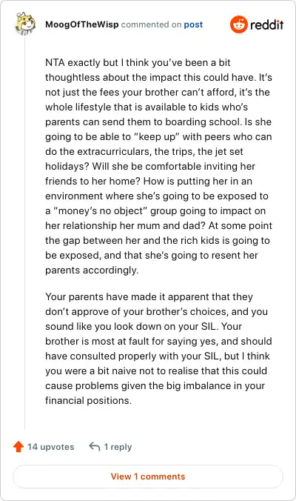The image size is (296, 501).
Task: Click the phrase "jet set" in the comment
Action: pos(227,151)
